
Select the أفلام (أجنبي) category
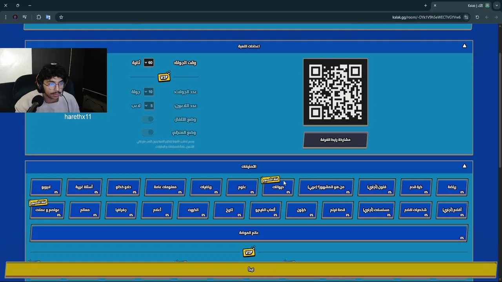(452, 210)
